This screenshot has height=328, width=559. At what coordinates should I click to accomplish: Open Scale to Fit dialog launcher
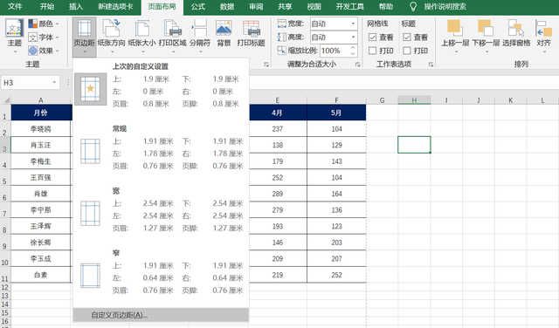click(357, 65)
